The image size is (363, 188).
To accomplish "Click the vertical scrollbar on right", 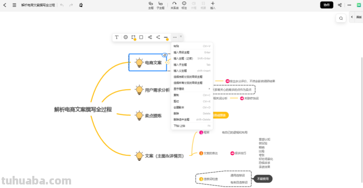I will click(x=362, y=120).
